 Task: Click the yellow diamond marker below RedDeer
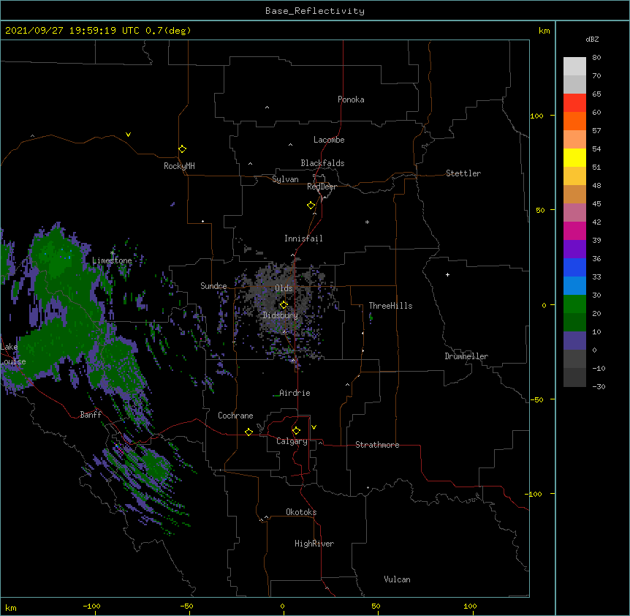point(311,206)
